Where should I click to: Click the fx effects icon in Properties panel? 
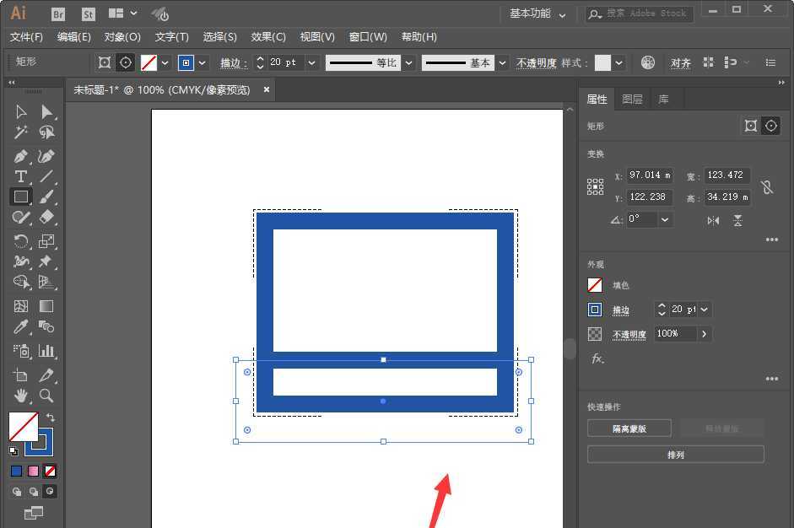pyautogui.click(x=596, y=359)
